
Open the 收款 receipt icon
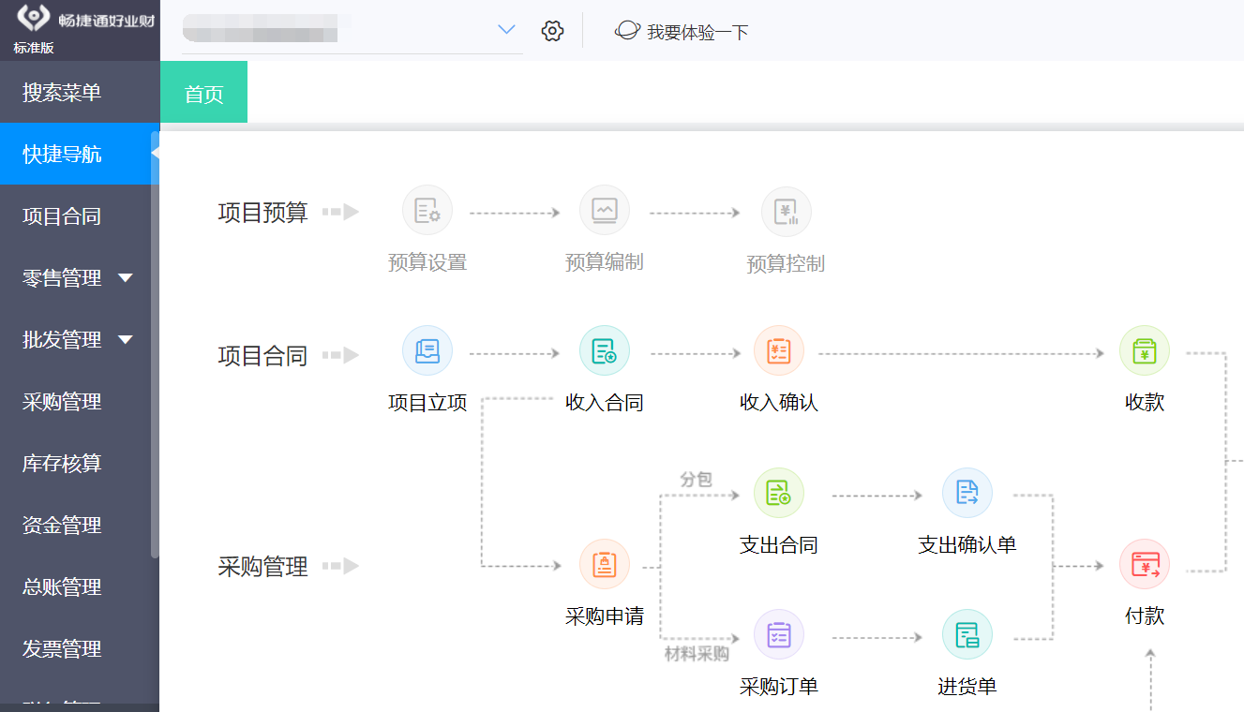(x=1145, y=350)
